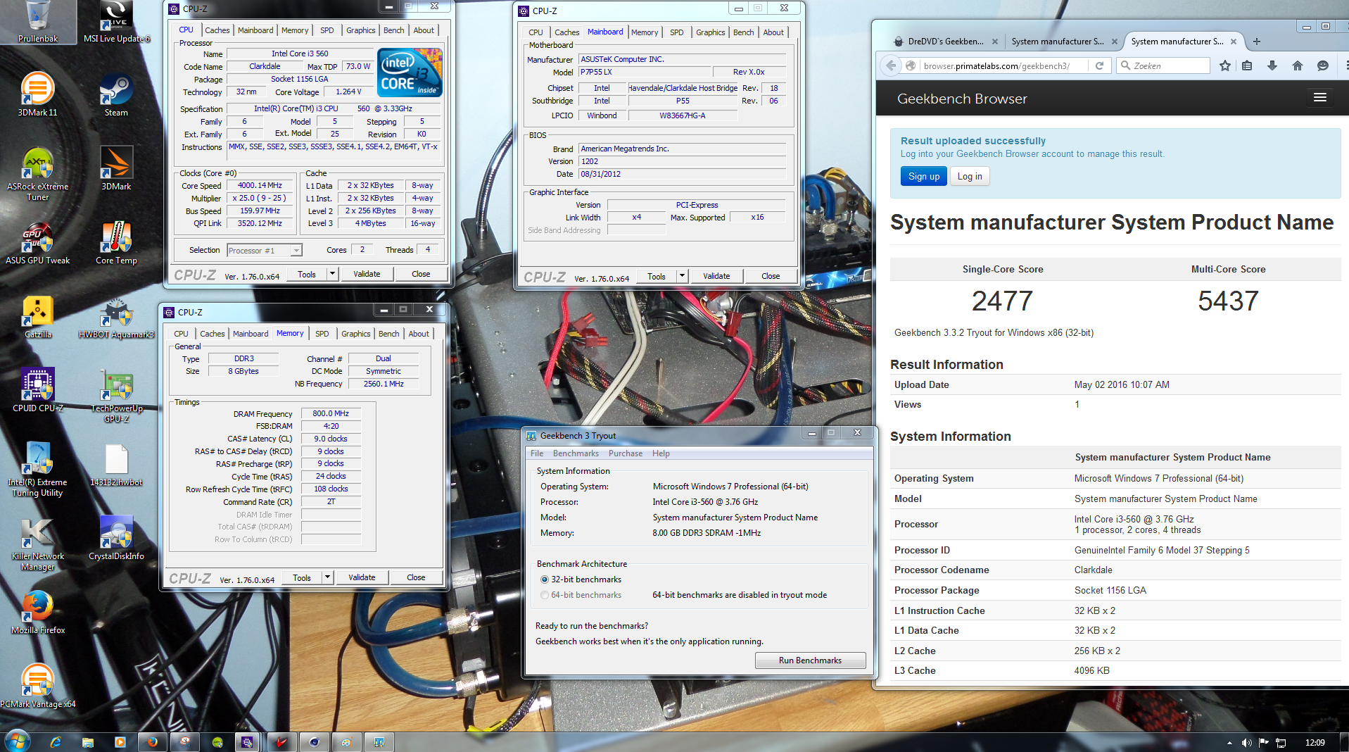Click Log in on Geekbench Browser
Screen dimensions: 1349x752
pos(970,176)
